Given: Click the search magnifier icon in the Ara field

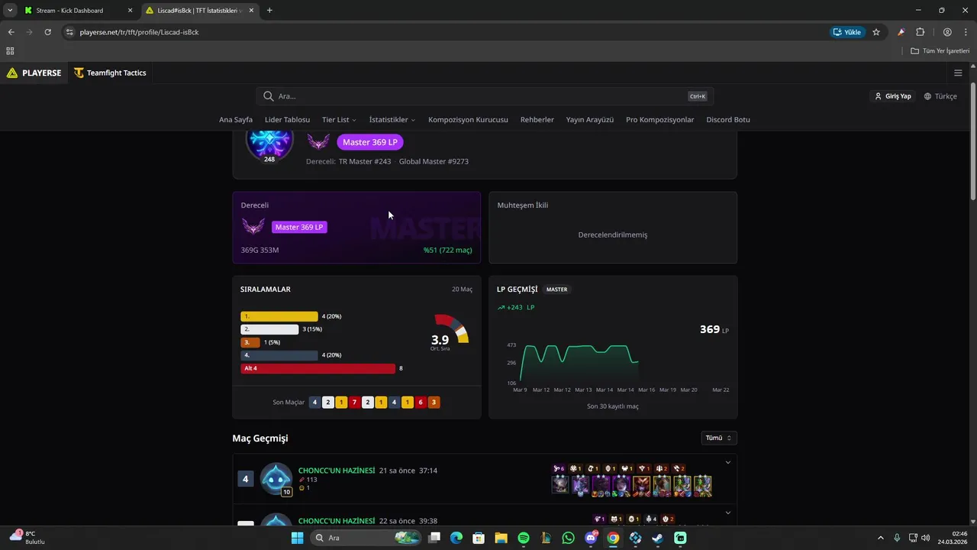Looking at the screenshot, I should point(269,96).
